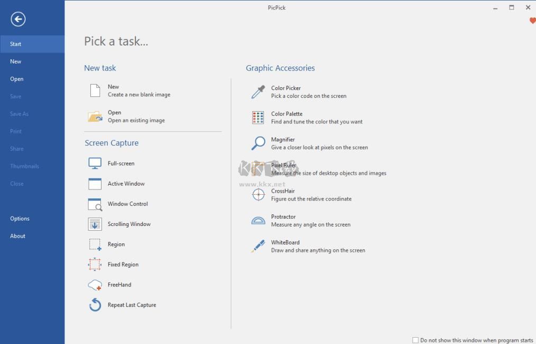Go to About in the sidebar
Screen dimensions: 536x344
(18, 236)
